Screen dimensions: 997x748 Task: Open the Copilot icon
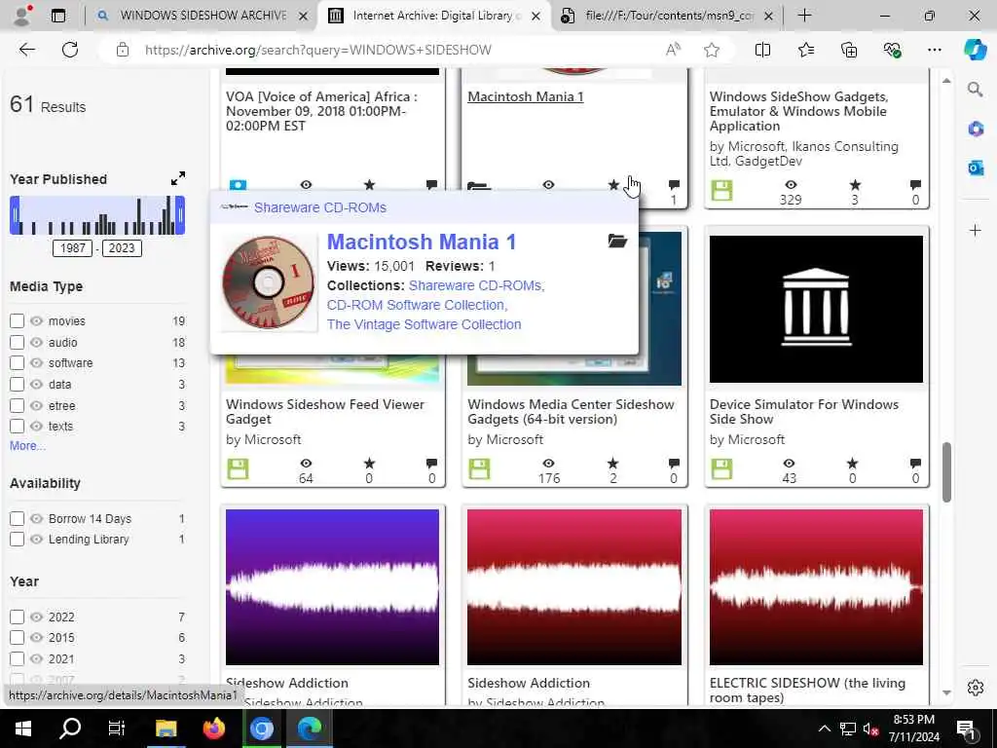click(975, 50)
